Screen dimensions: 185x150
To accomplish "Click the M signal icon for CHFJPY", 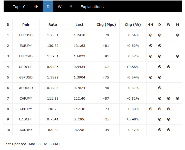I will (x=178, y=98).
